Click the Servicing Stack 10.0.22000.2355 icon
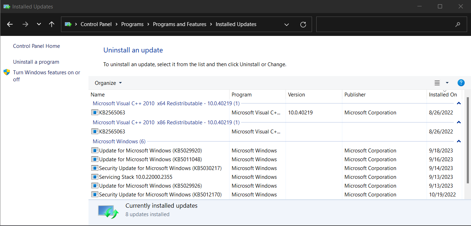This screenshot has width=471, height=226. click(94, 177)
